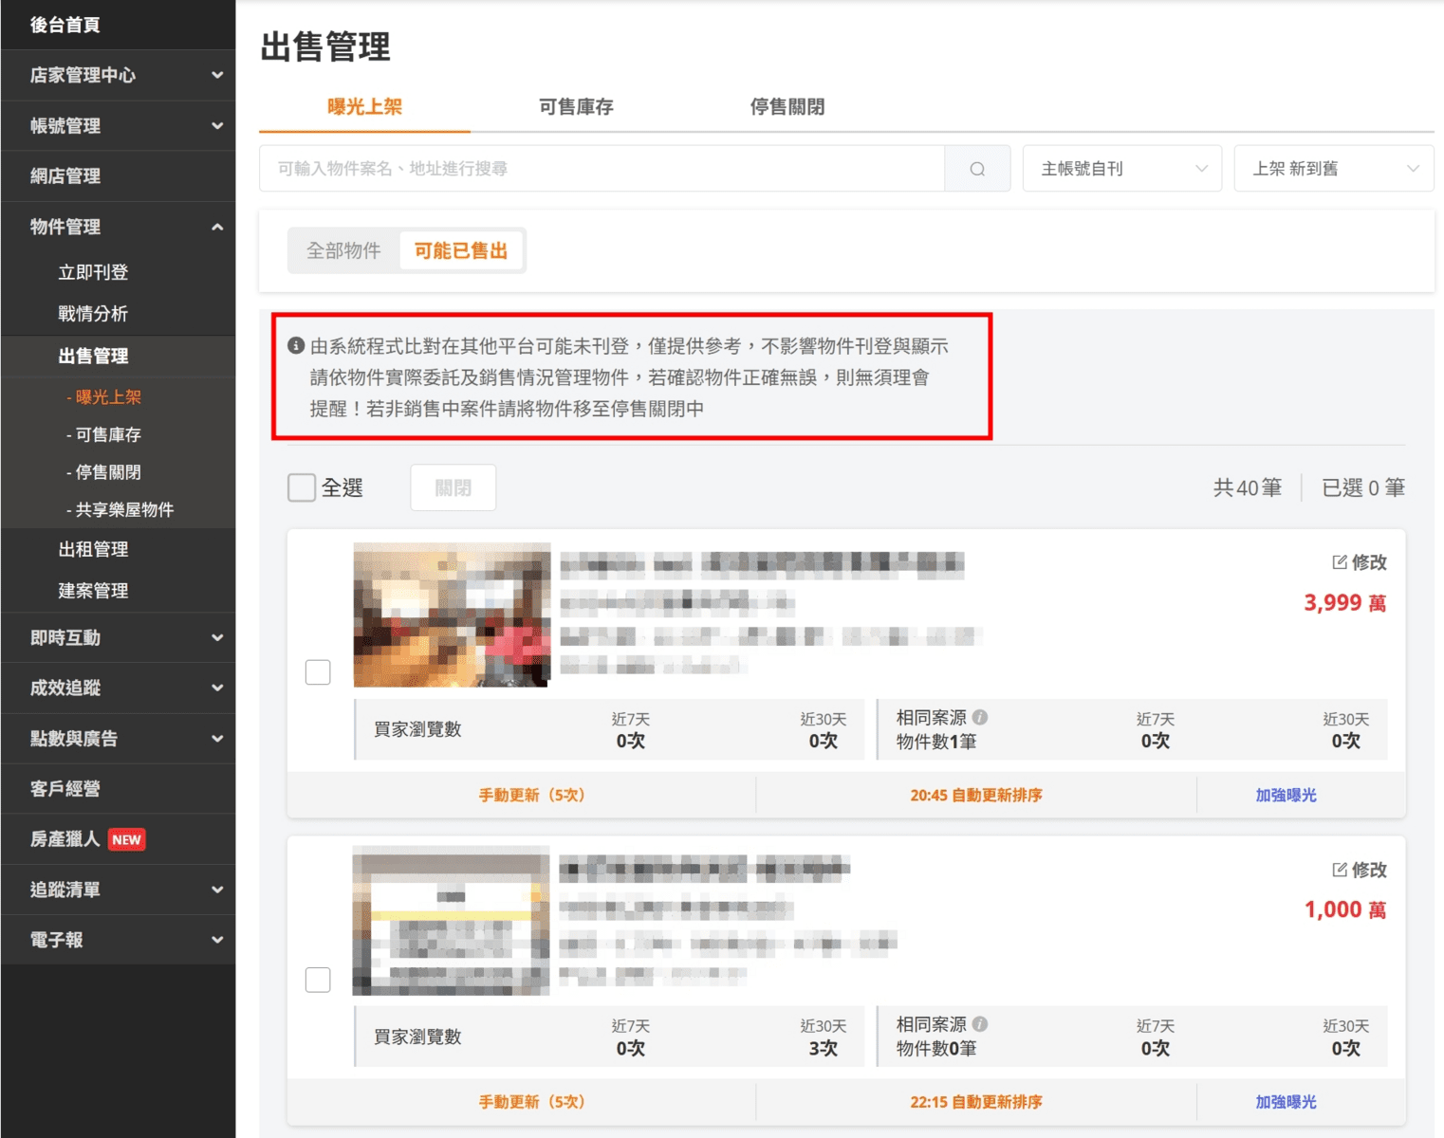Click 物件數0筆 under 相同案源
1444x1138 pixels.
(x=936, y=1049)
